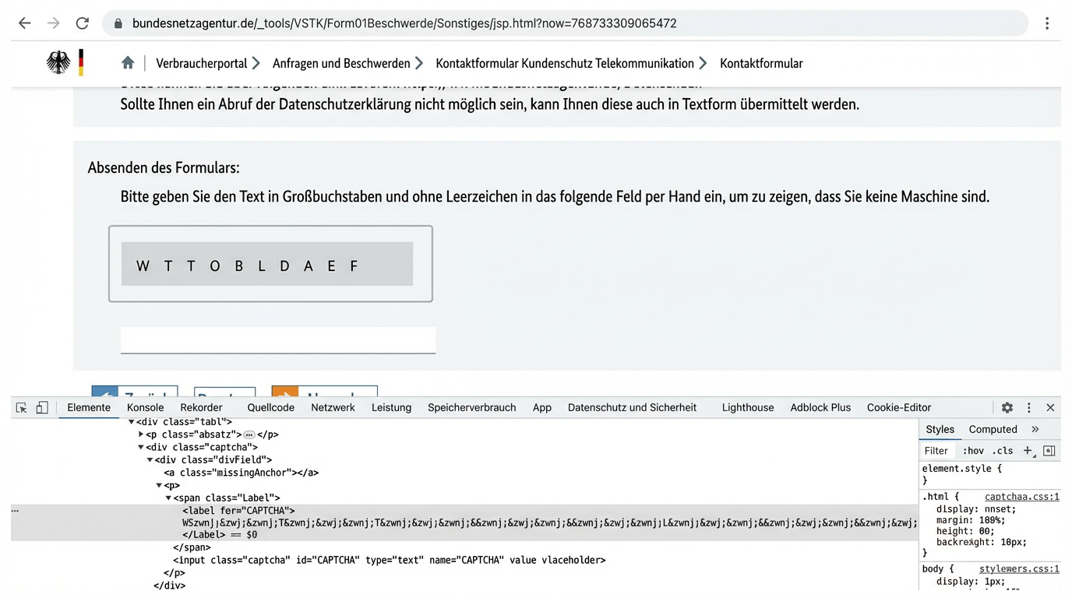
Task: Toggle the .cls class editor
Action: click(1003, 450)
